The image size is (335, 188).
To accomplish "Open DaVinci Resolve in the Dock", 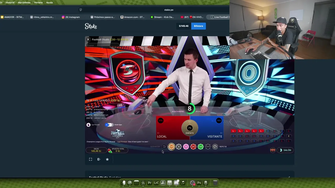I will (163, 183).
